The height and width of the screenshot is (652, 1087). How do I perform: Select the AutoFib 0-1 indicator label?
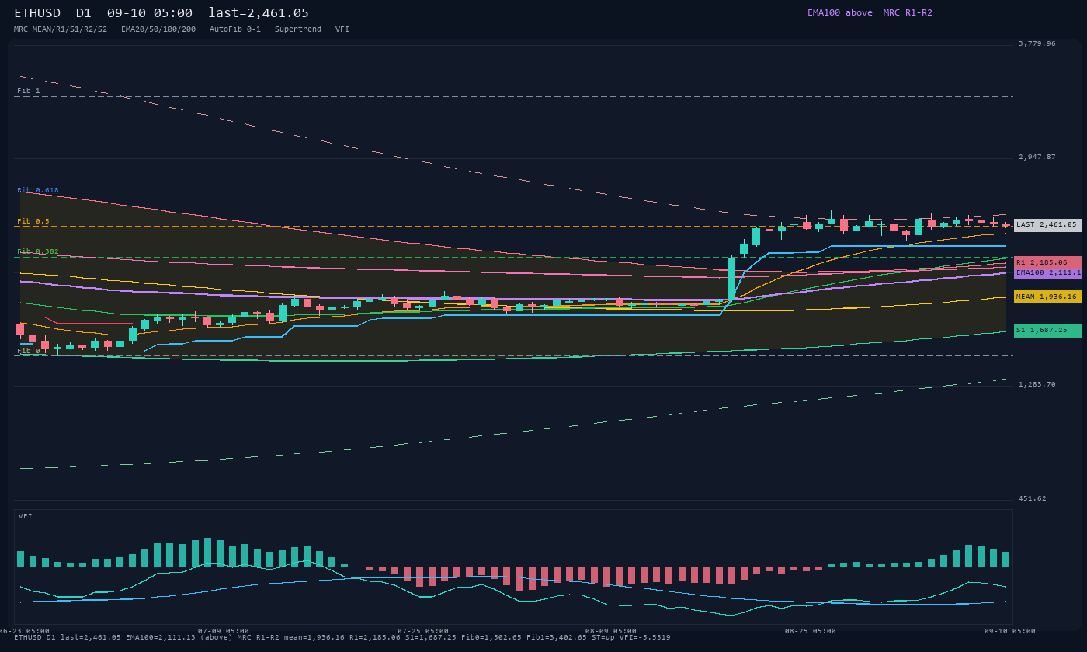coord(235,29)
